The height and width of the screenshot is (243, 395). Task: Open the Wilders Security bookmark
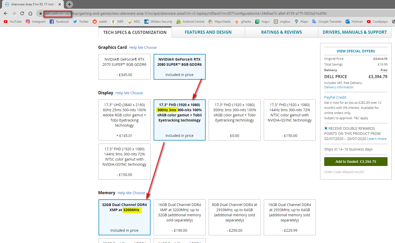(x=158, y=22)
